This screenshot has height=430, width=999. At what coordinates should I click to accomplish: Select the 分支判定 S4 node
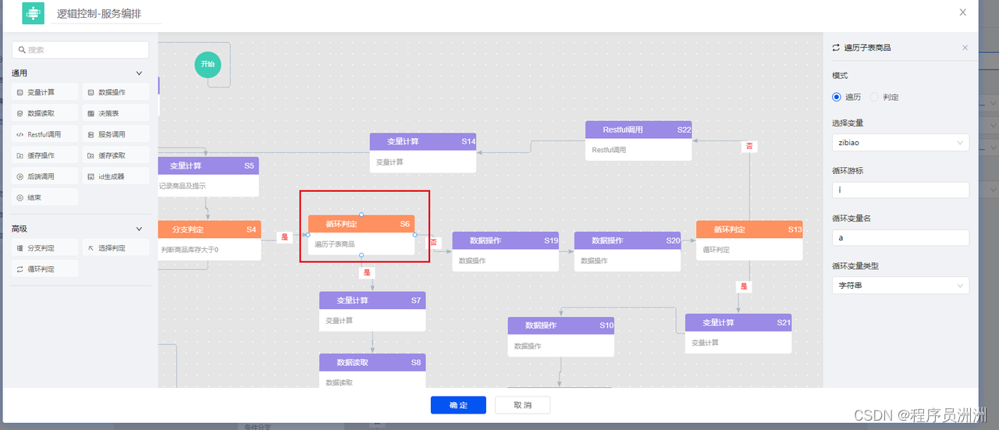tap(210, 240)
